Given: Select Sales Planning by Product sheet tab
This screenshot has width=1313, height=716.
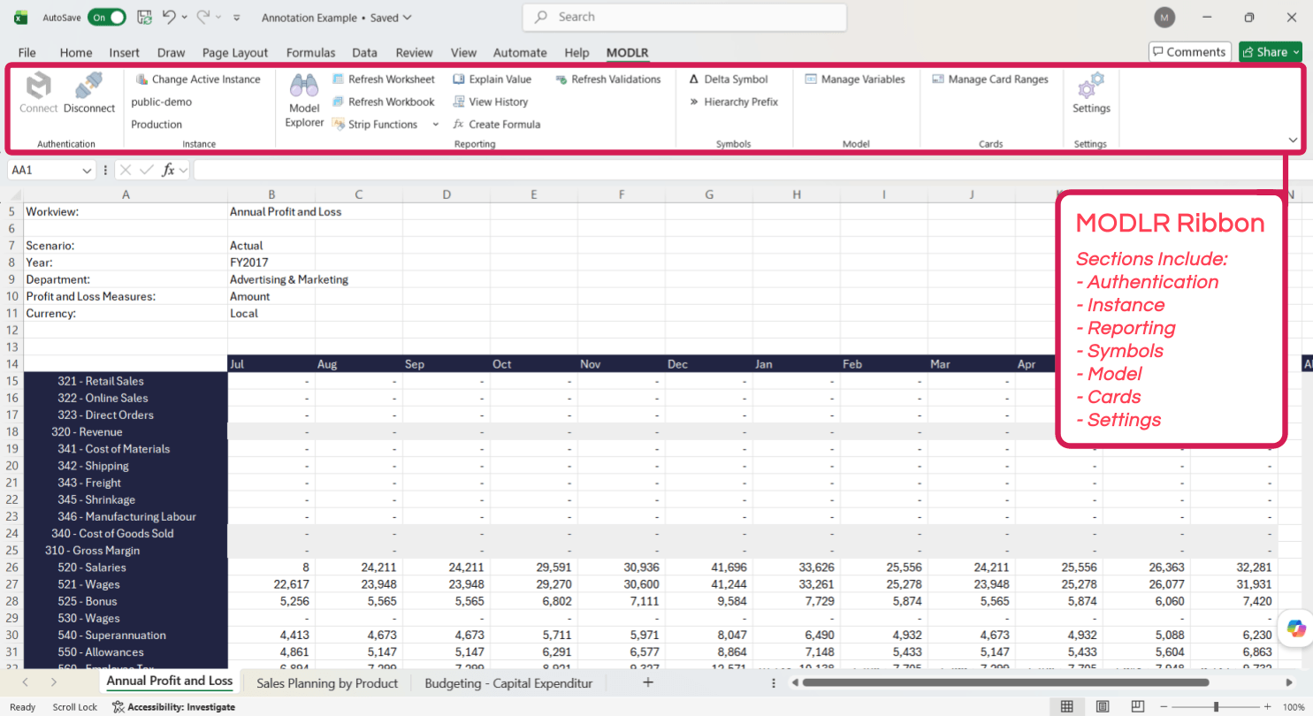Looking at the screenshot, I should click(327, 683).
